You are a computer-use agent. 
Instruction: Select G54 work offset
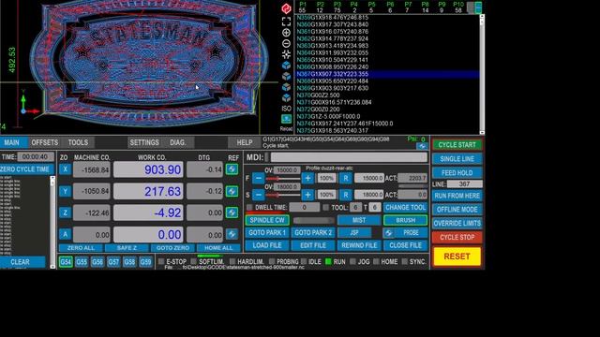[66, 262]
